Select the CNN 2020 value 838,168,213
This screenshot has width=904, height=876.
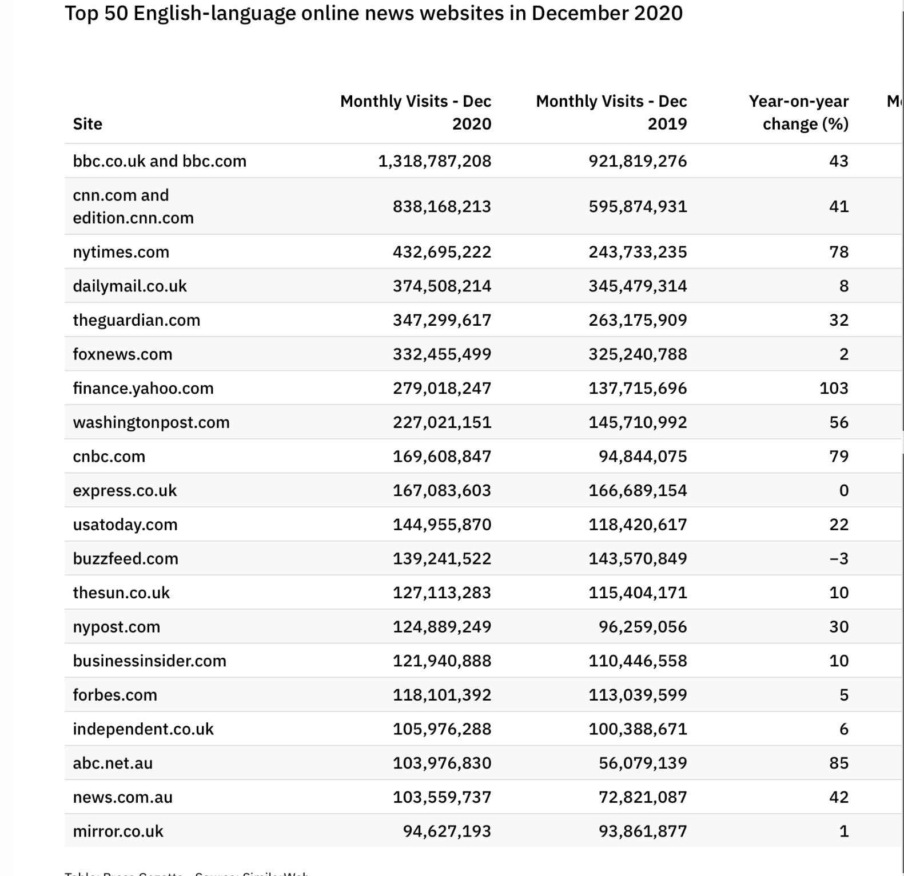442,206
